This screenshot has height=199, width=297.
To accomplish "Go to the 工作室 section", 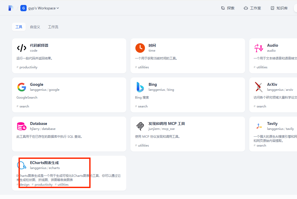I will click(252, 8).
